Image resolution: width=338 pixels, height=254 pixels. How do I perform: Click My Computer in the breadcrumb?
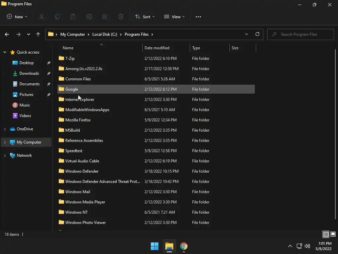pos(73,34)
